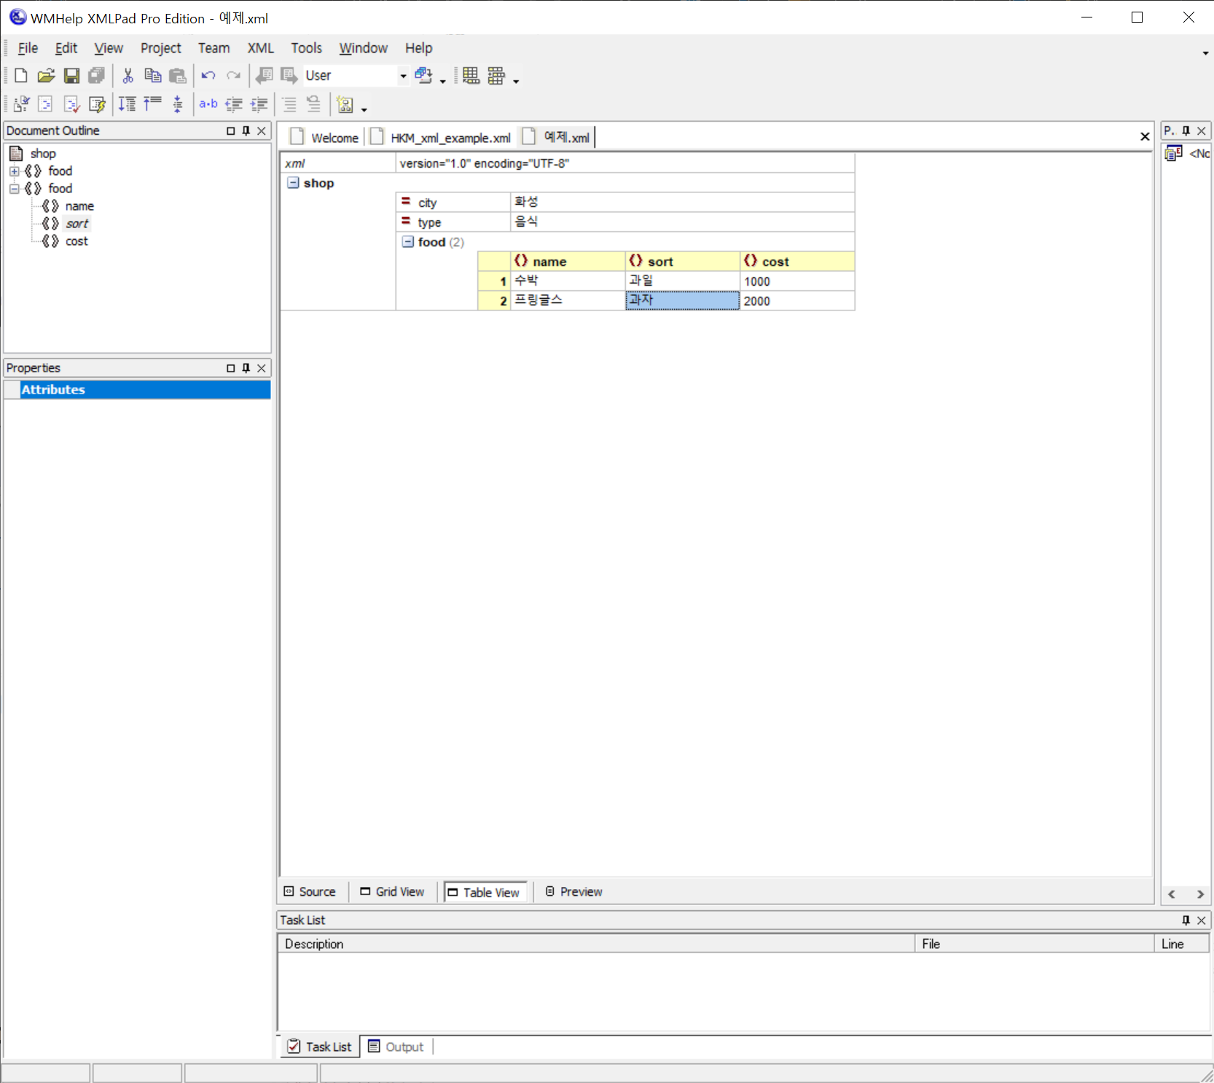Screen dimensions: 1214x1083
Task: Open the Preview view
Action: pyautogui.click(x=574, y=892)
